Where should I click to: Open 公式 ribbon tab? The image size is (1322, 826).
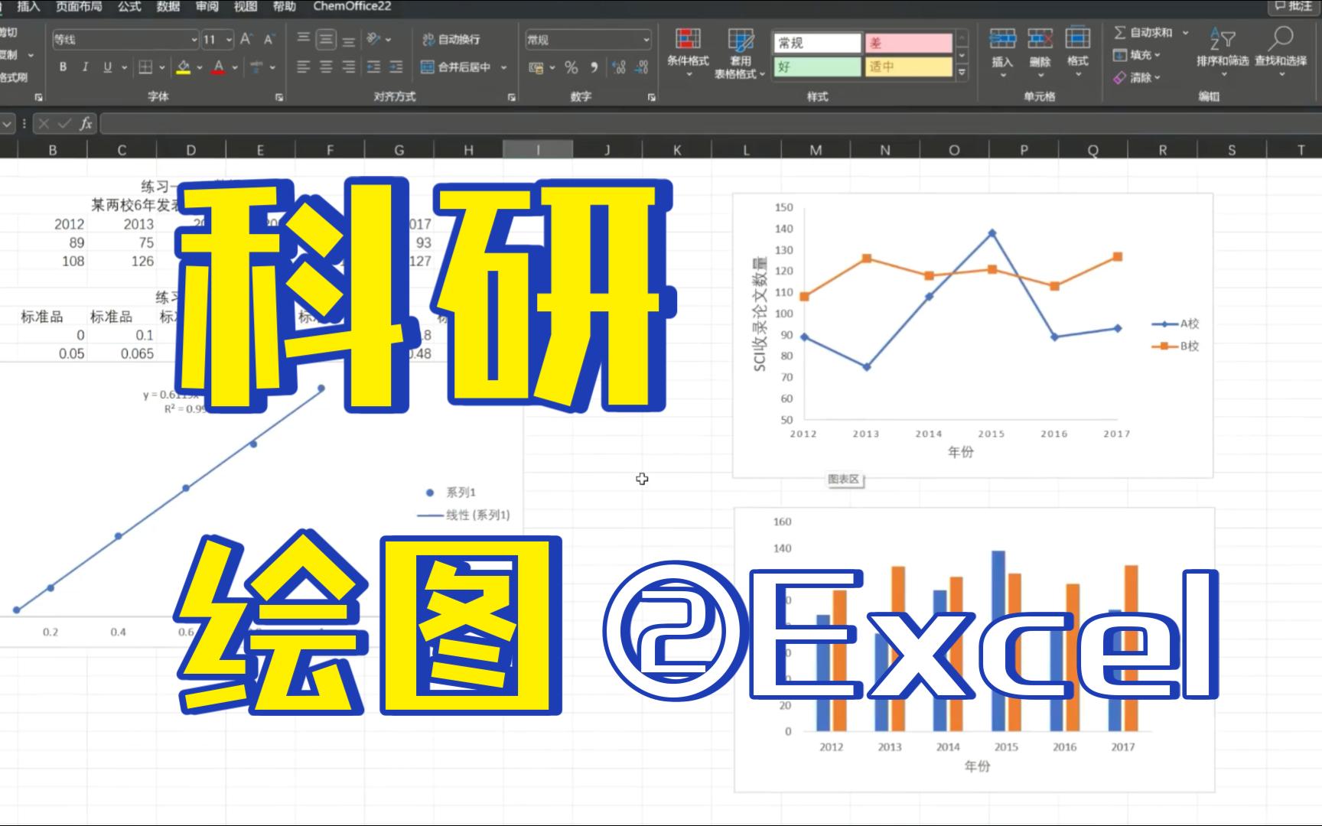pos(129,6)
